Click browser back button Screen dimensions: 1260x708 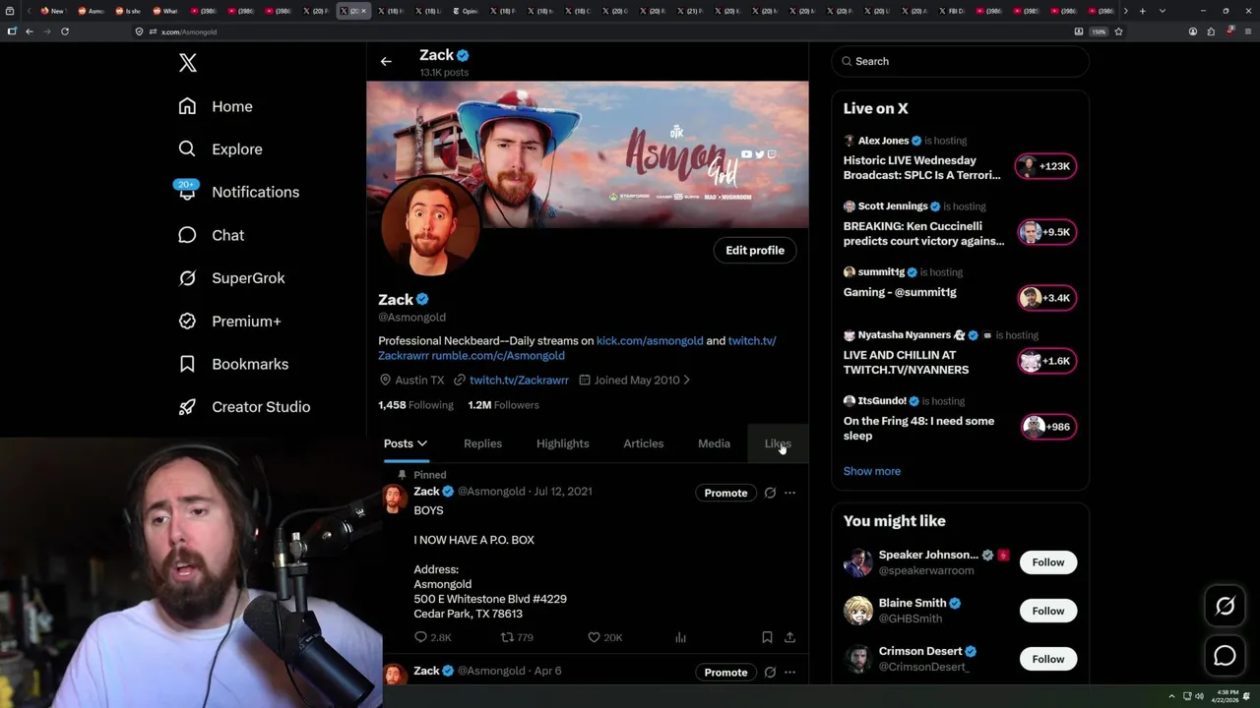pos(30,31)
